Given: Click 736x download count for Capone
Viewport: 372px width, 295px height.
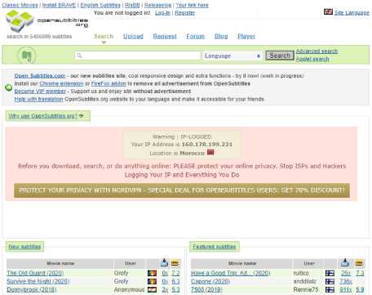Looking at the screenshot, I should [346, 281].
